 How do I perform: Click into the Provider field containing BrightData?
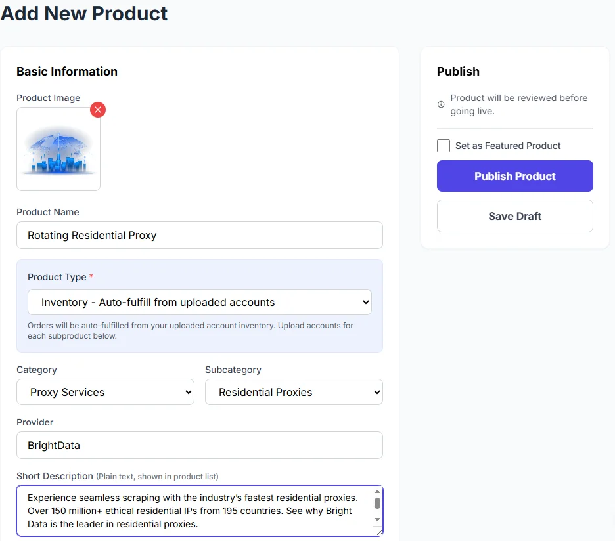point(200,445)
